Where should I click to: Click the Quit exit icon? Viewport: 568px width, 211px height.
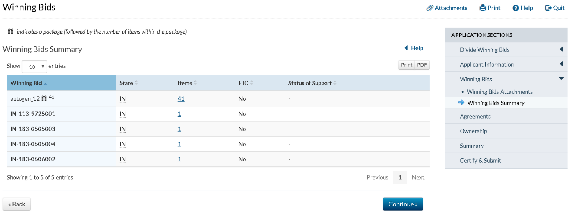(548, 8)
